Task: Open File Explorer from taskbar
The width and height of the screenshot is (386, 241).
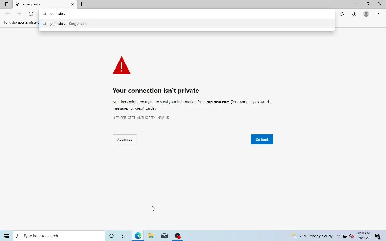Action: (x=151, y=236)
